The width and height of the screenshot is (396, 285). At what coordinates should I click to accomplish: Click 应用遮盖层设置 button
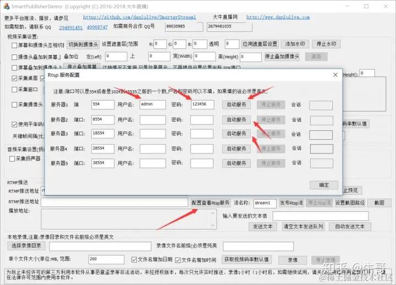260,44
